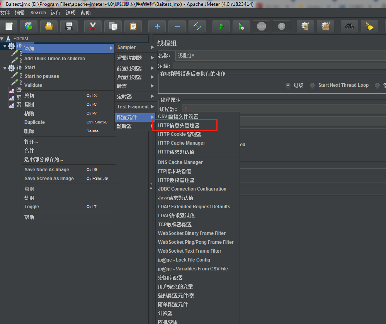Choose Duplicate in the context menu
Viewport: 386px width, 324px height.
pos(69,122)
